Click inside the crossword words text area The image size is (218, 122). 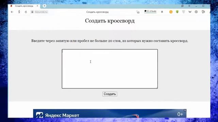tap(110, 69)
